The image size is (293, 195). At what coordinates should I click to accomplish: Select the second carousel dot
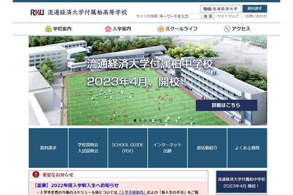pyautogui.click(x=140, y=120)
